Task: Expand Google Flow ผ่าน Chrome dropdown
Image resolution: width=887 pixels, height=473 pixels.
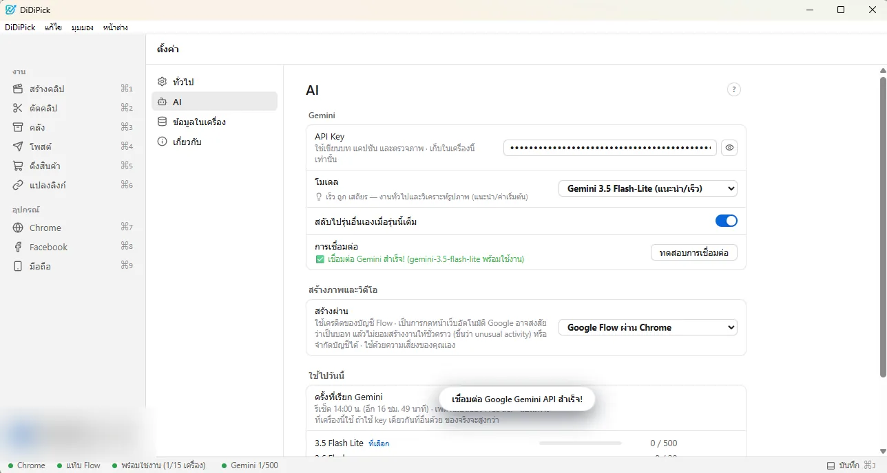Action: (x=648, y=327)
